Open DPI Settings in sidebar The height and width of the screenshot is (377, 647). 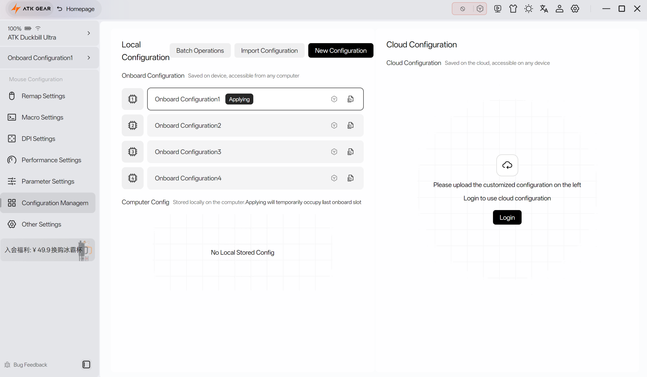pyautogui.click(x=38, y=139)
